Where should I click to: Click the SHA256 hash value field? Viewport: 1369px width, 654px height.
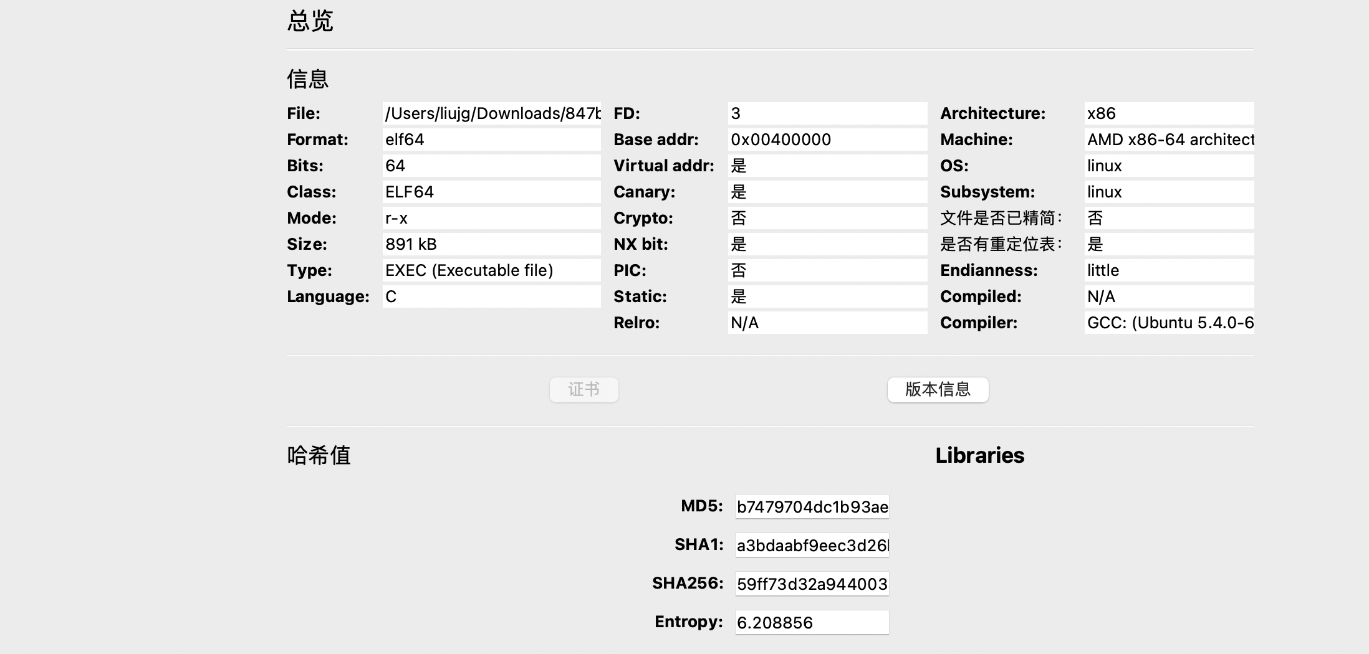click(x=812, y=584)
